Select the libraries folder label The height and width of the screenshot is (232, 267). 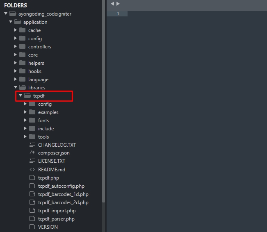pyautogui.click(x=37, y=87)
